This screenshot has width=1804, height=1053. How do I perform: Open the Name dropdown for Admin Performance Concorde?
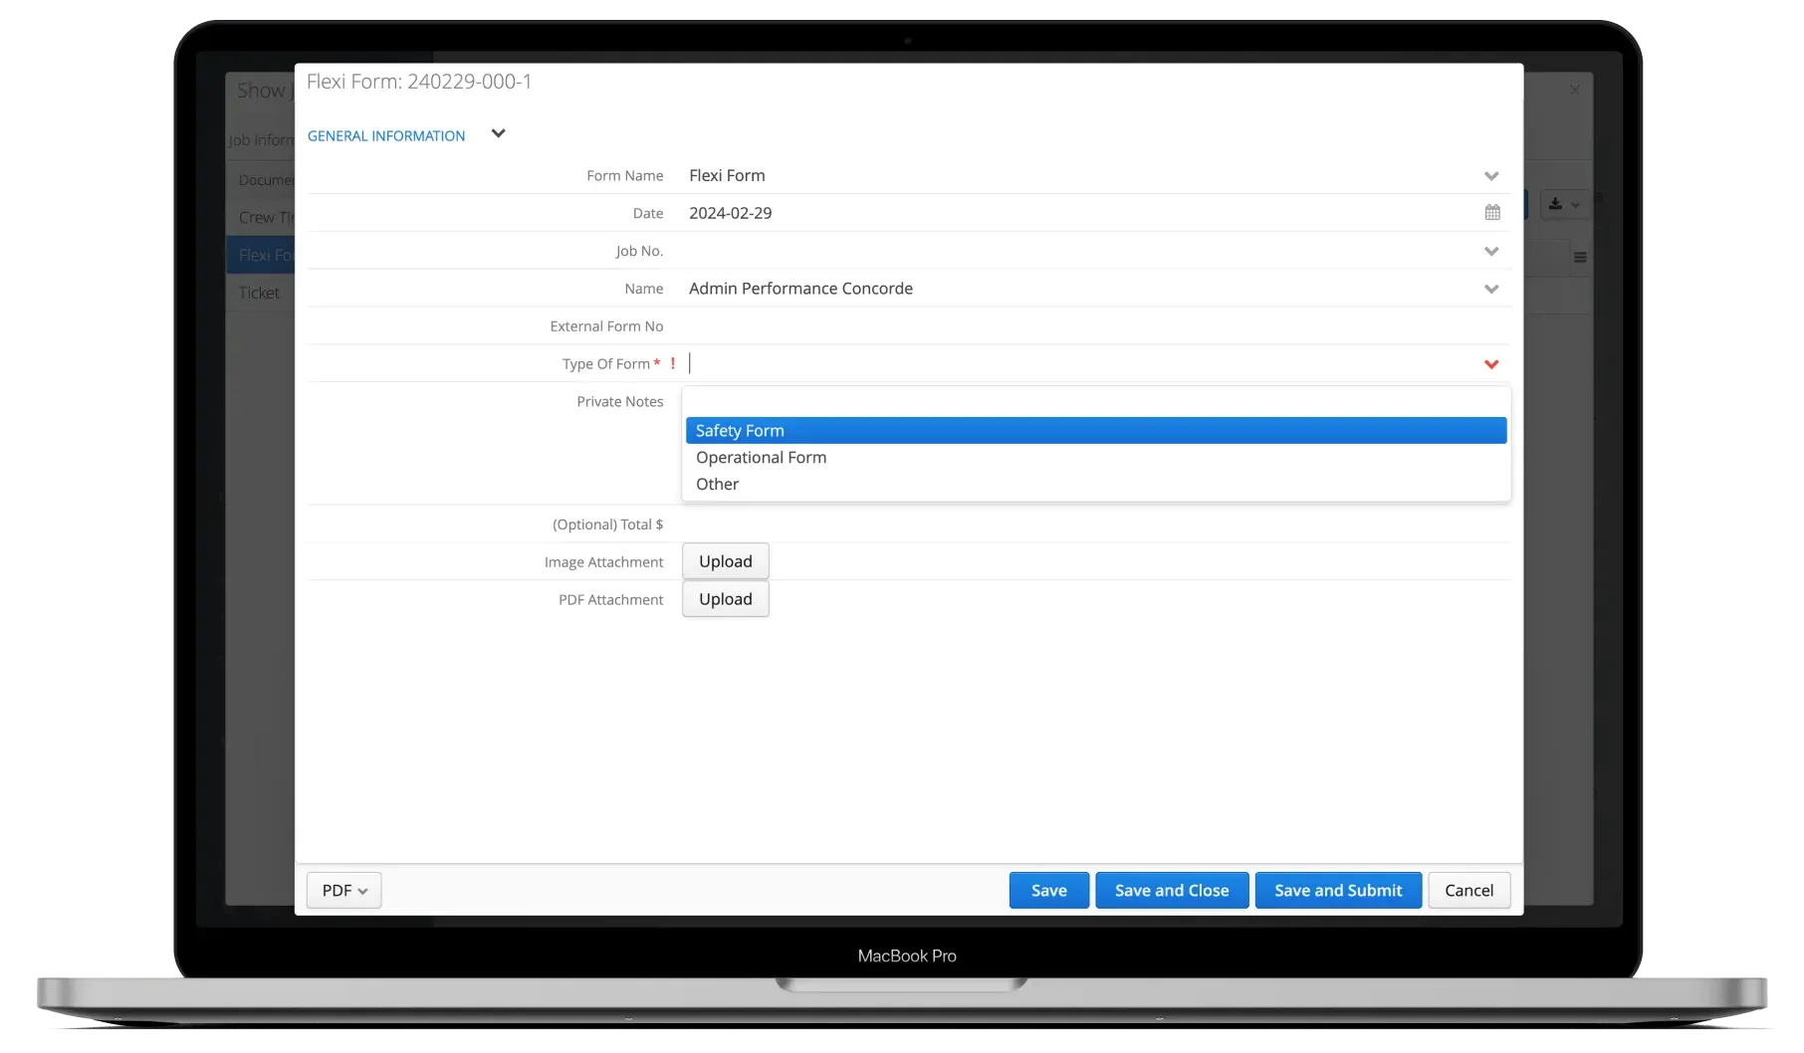[x=1491, y=288]
